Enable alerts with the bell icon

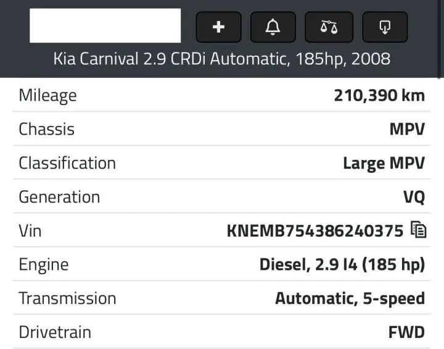[273, 27]
